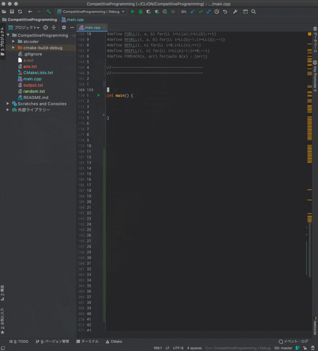Open project panel gear settings
Screen dimensions: 318x351
pyautogui.click(x=64, y=27)
